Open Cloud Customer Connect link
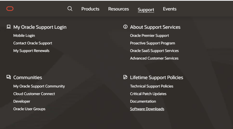 (x=34, y=94)
